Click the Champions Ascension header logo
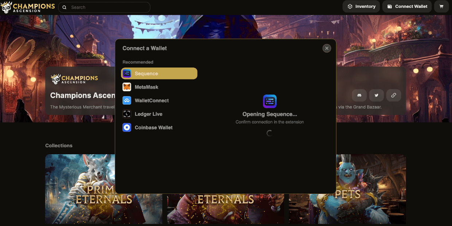Viewport: 452px width, 226px height. click(28, 7)
